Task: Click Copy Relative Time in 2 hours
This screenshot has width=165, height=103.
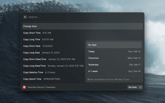Action: pos(39,72)
